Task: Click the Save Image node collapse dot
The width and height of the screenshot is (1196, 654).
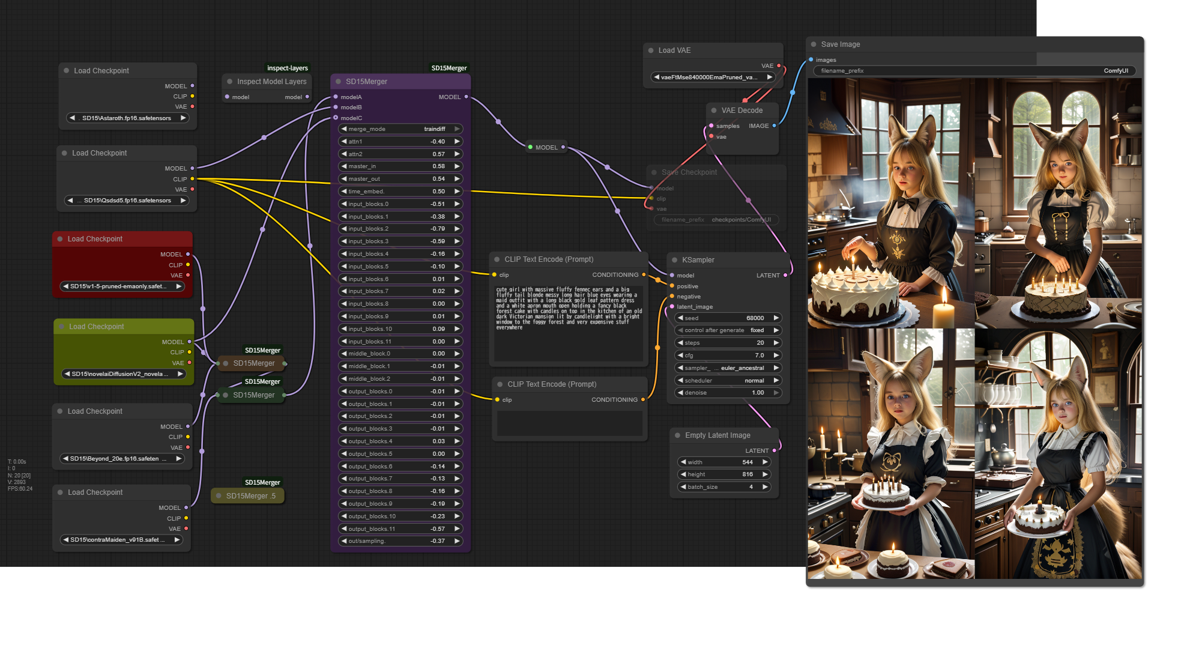Action: pos(814,44)
